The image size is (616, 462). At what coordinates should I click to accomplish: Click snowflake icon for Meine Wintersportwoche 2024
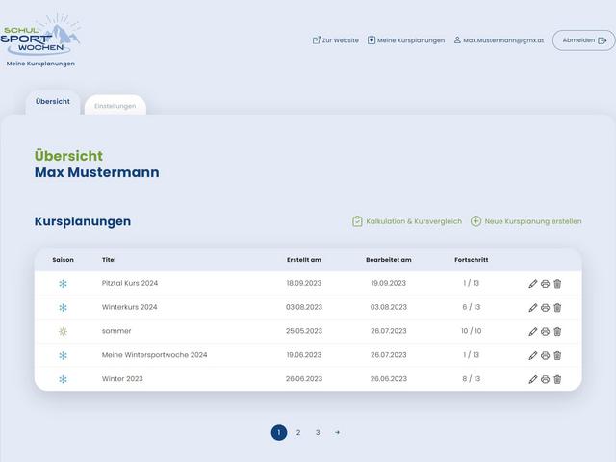[x=63, y=355]
